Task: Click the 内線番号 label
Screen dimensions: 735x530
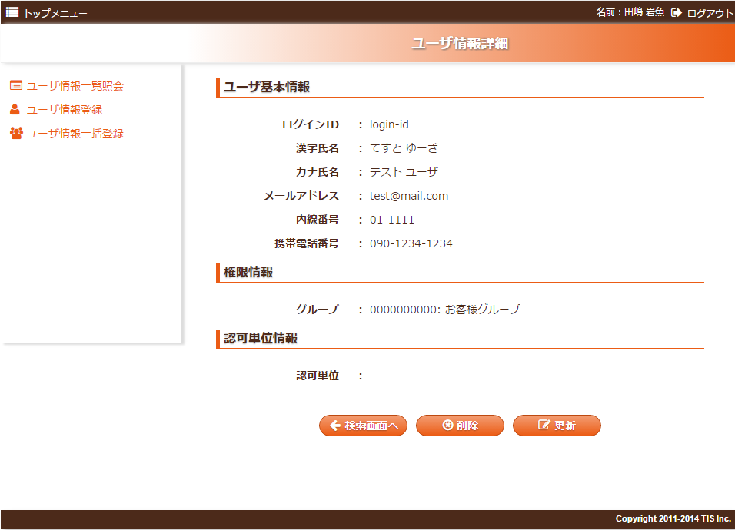Action: coord(318,220)
